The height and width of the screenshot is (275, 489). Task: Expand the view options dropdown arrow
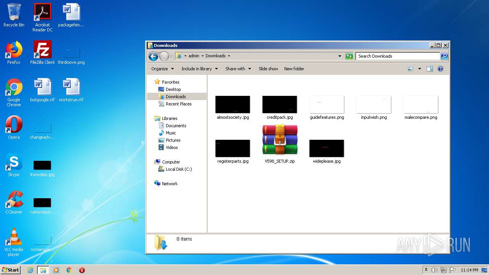(419, 69)
